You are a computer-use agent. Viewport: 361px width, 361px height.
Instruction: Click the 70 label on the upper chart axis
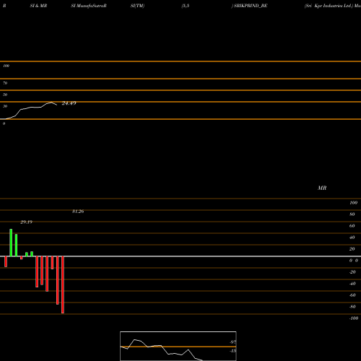tap(5, 83)
